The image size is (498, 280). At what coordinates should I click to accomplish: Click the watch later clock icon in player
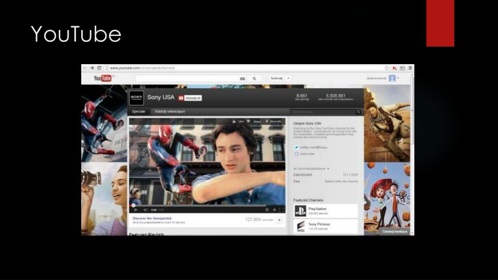pyautogui.click(x=274, y=210)
